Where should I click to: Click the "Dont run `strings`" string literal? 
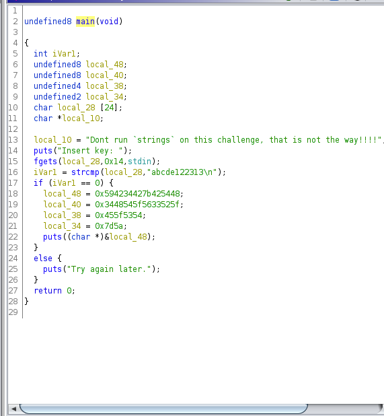[x=233, y=140]
